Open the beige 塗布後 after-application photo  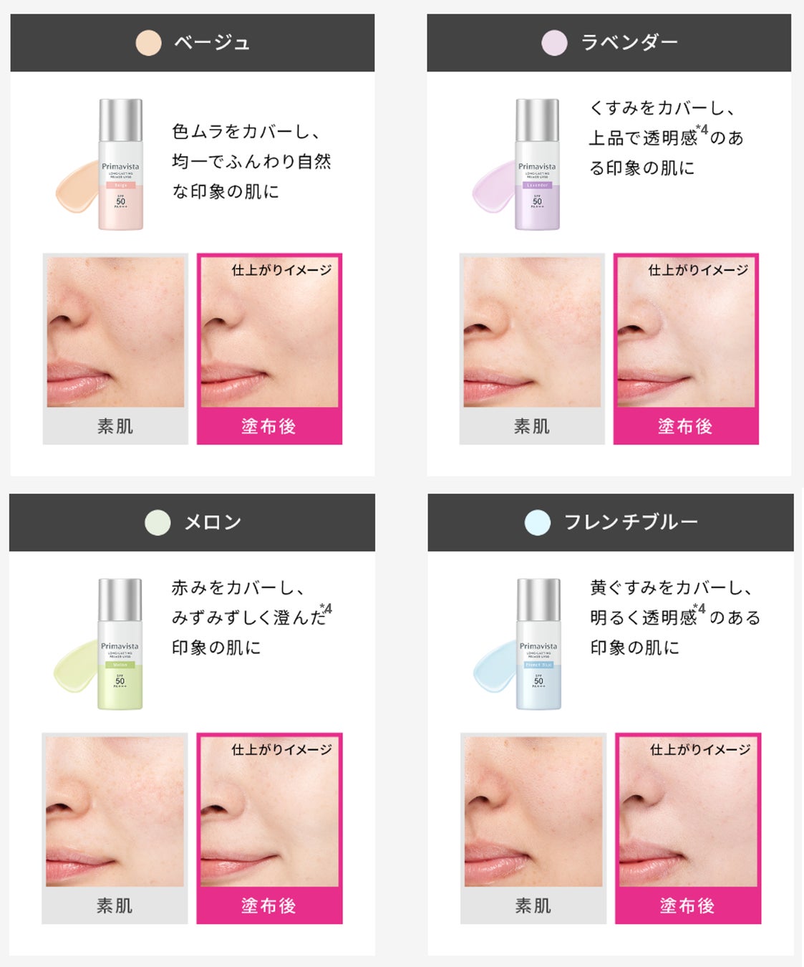[269, 332]
